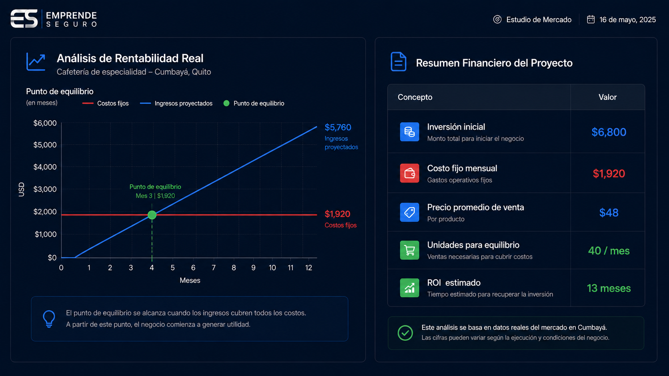Click the Las cifras pueden variar disclaimer line
Viewport: 669px width, 376px height.
click(515, 338)
